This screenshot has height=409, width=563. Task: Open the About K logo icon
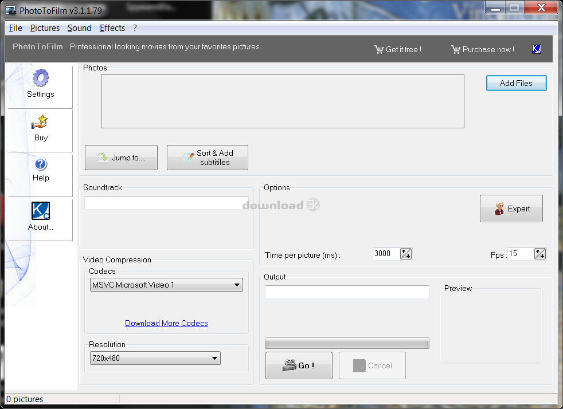click(41, 211)
